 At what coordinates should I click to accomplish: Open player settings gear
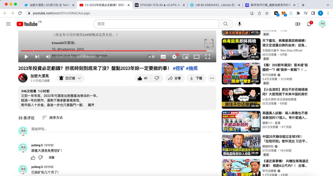[x=175, y=57]
